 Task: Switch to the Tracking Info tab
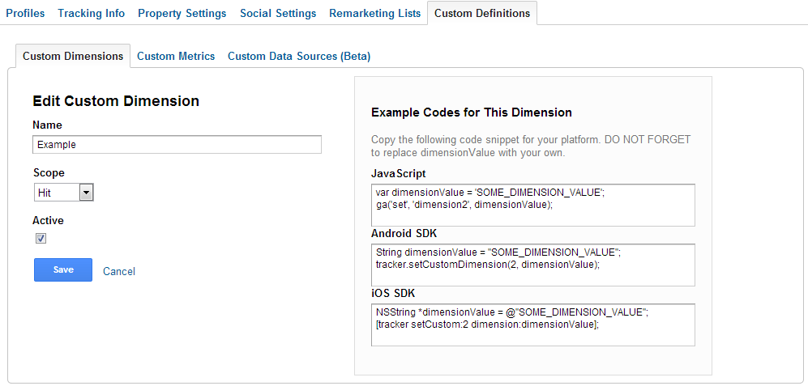[x=91, y=14]
